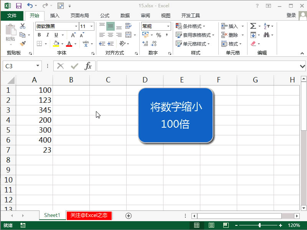307x230 pixels.
Task: Click the format painter brush icon
Action: [22, 43]
